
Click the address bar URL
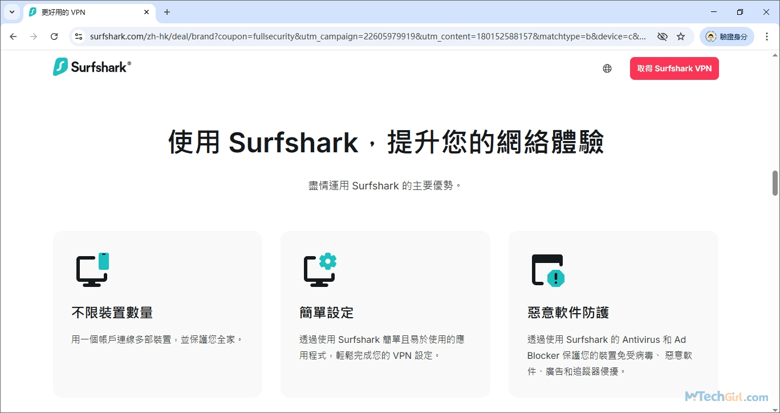pos(368,37)
